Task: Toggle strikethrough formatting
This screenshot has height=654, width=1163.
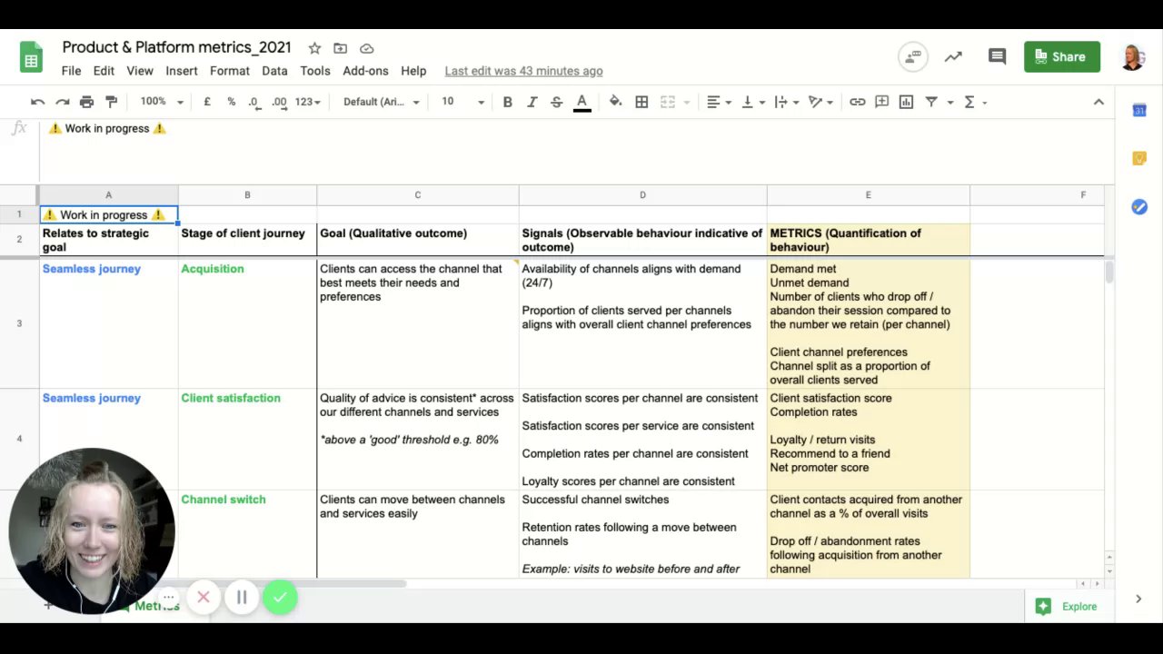Action: click(556, 102)
